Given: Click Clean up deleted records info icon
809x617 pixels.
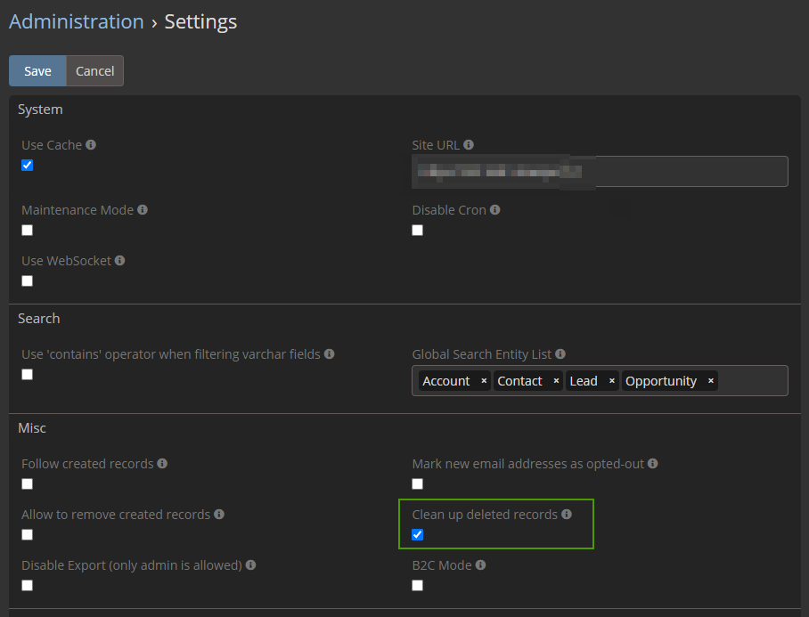Looking at the screenshot, I should (x=567, y=515).
